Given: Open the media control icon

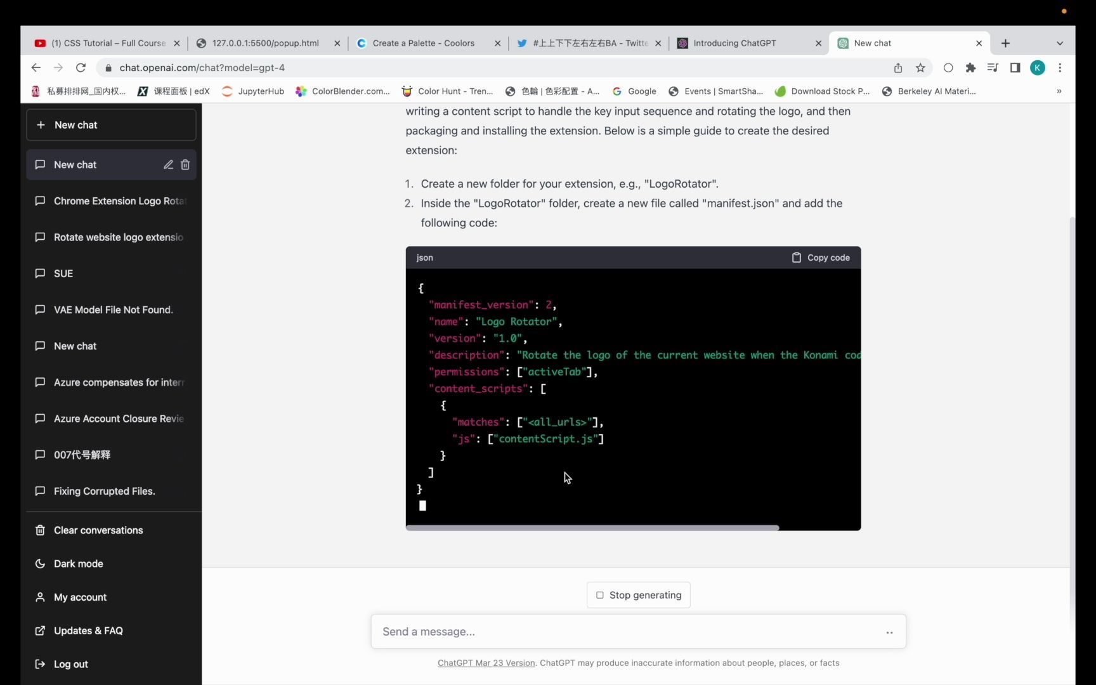Looking at the screenshot, I should click(993, 68).
